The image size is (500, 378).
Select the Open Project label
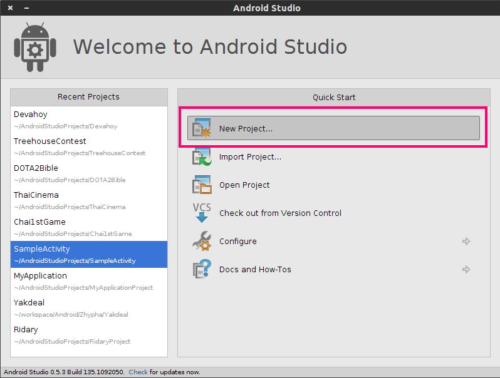click(244, 185)
